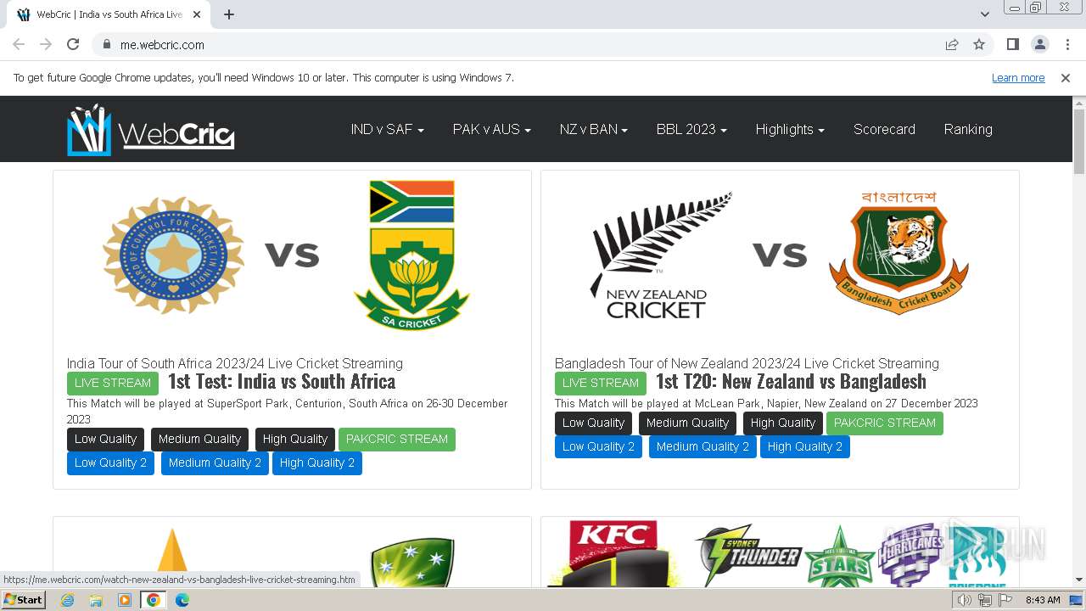This screenshot has width=1086, height=611.
Task: Open site information lock icon
Action: (x=106, y=45)
